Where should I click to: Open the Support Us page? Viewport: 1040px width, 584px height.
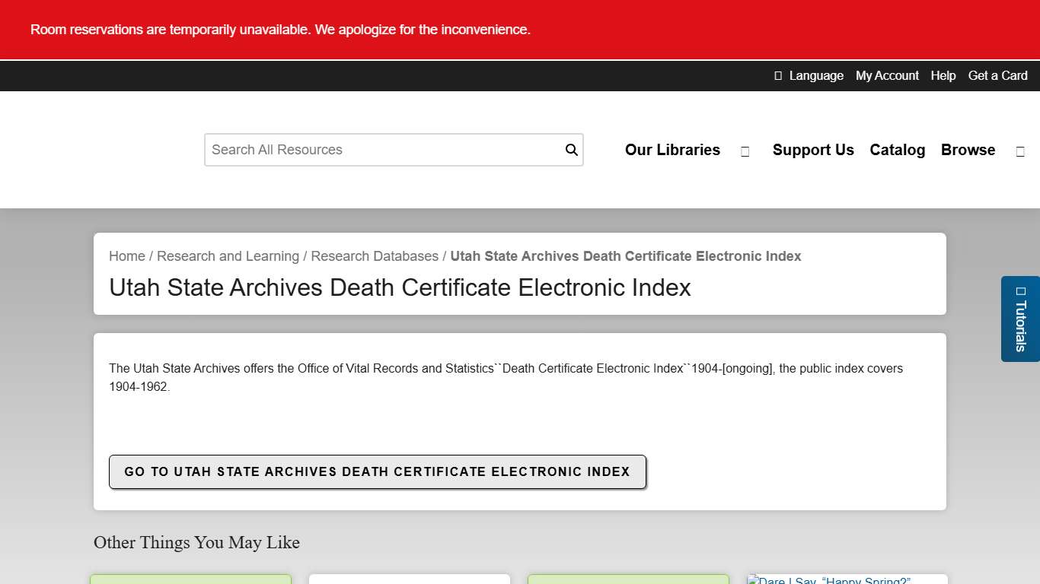pos(813,150)
